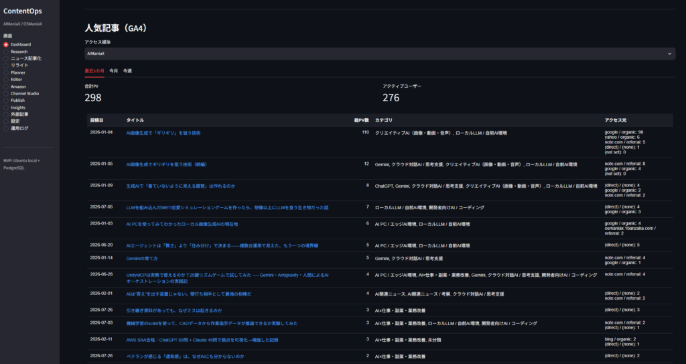686x364 pixels.
Task: Switch to the 今週 tab
Action: point(127,71)
